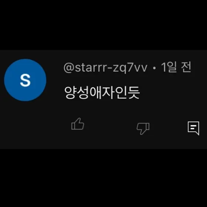
Task: Toggle the thumbs-up state for 양성애자인듯 comment
Action: point(78,124)
